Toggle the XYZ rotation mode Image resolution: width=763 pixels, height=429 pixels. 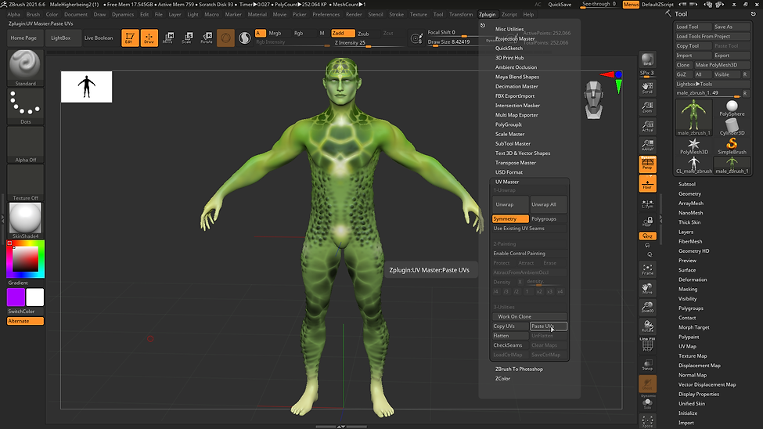point(648,236)
